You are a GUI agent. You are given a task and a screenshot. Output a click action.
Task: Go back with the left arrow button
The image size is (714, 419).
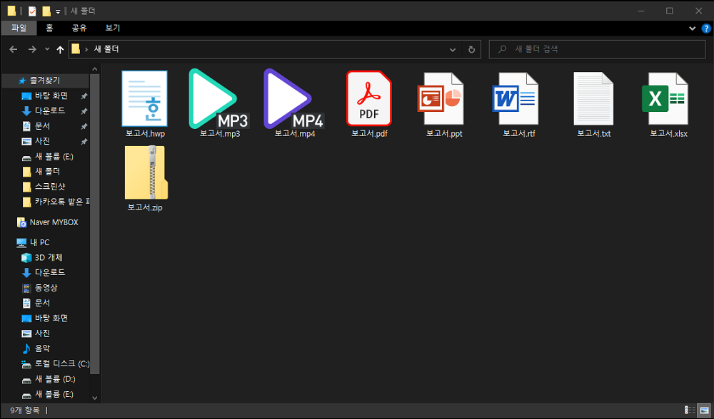13,49
